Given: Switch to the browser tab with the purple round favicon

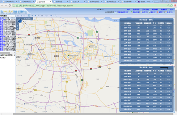Looking at the screenshot, I should click(145, 2).
